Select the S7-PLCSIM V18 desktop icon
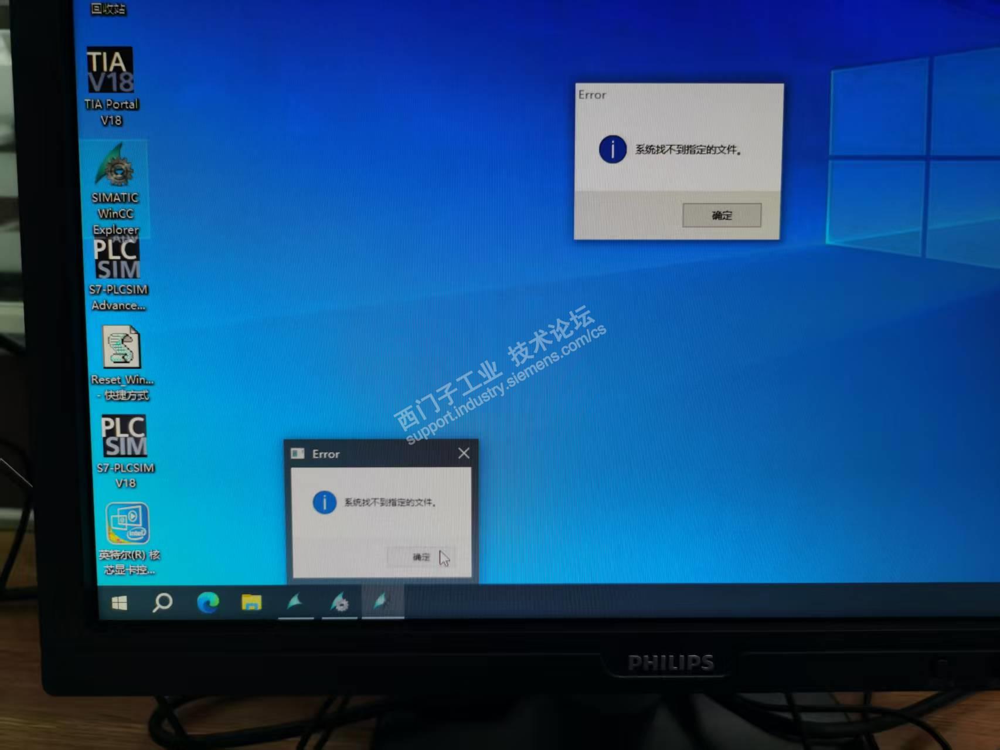Screen dimensions: 1000x750 (x=124, y=452)
